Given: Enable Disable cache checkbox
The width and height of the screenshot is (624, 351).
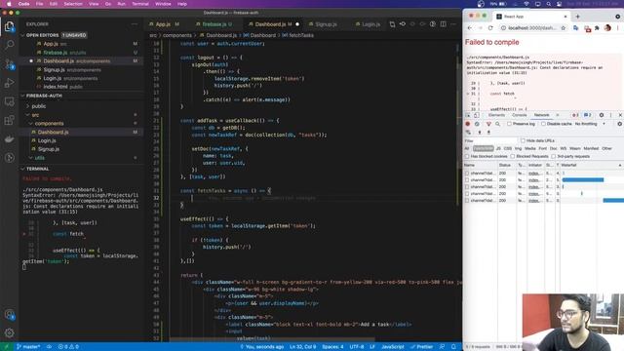Looking at the screenshot, I should pyautogui.click(x=543, y=124).
